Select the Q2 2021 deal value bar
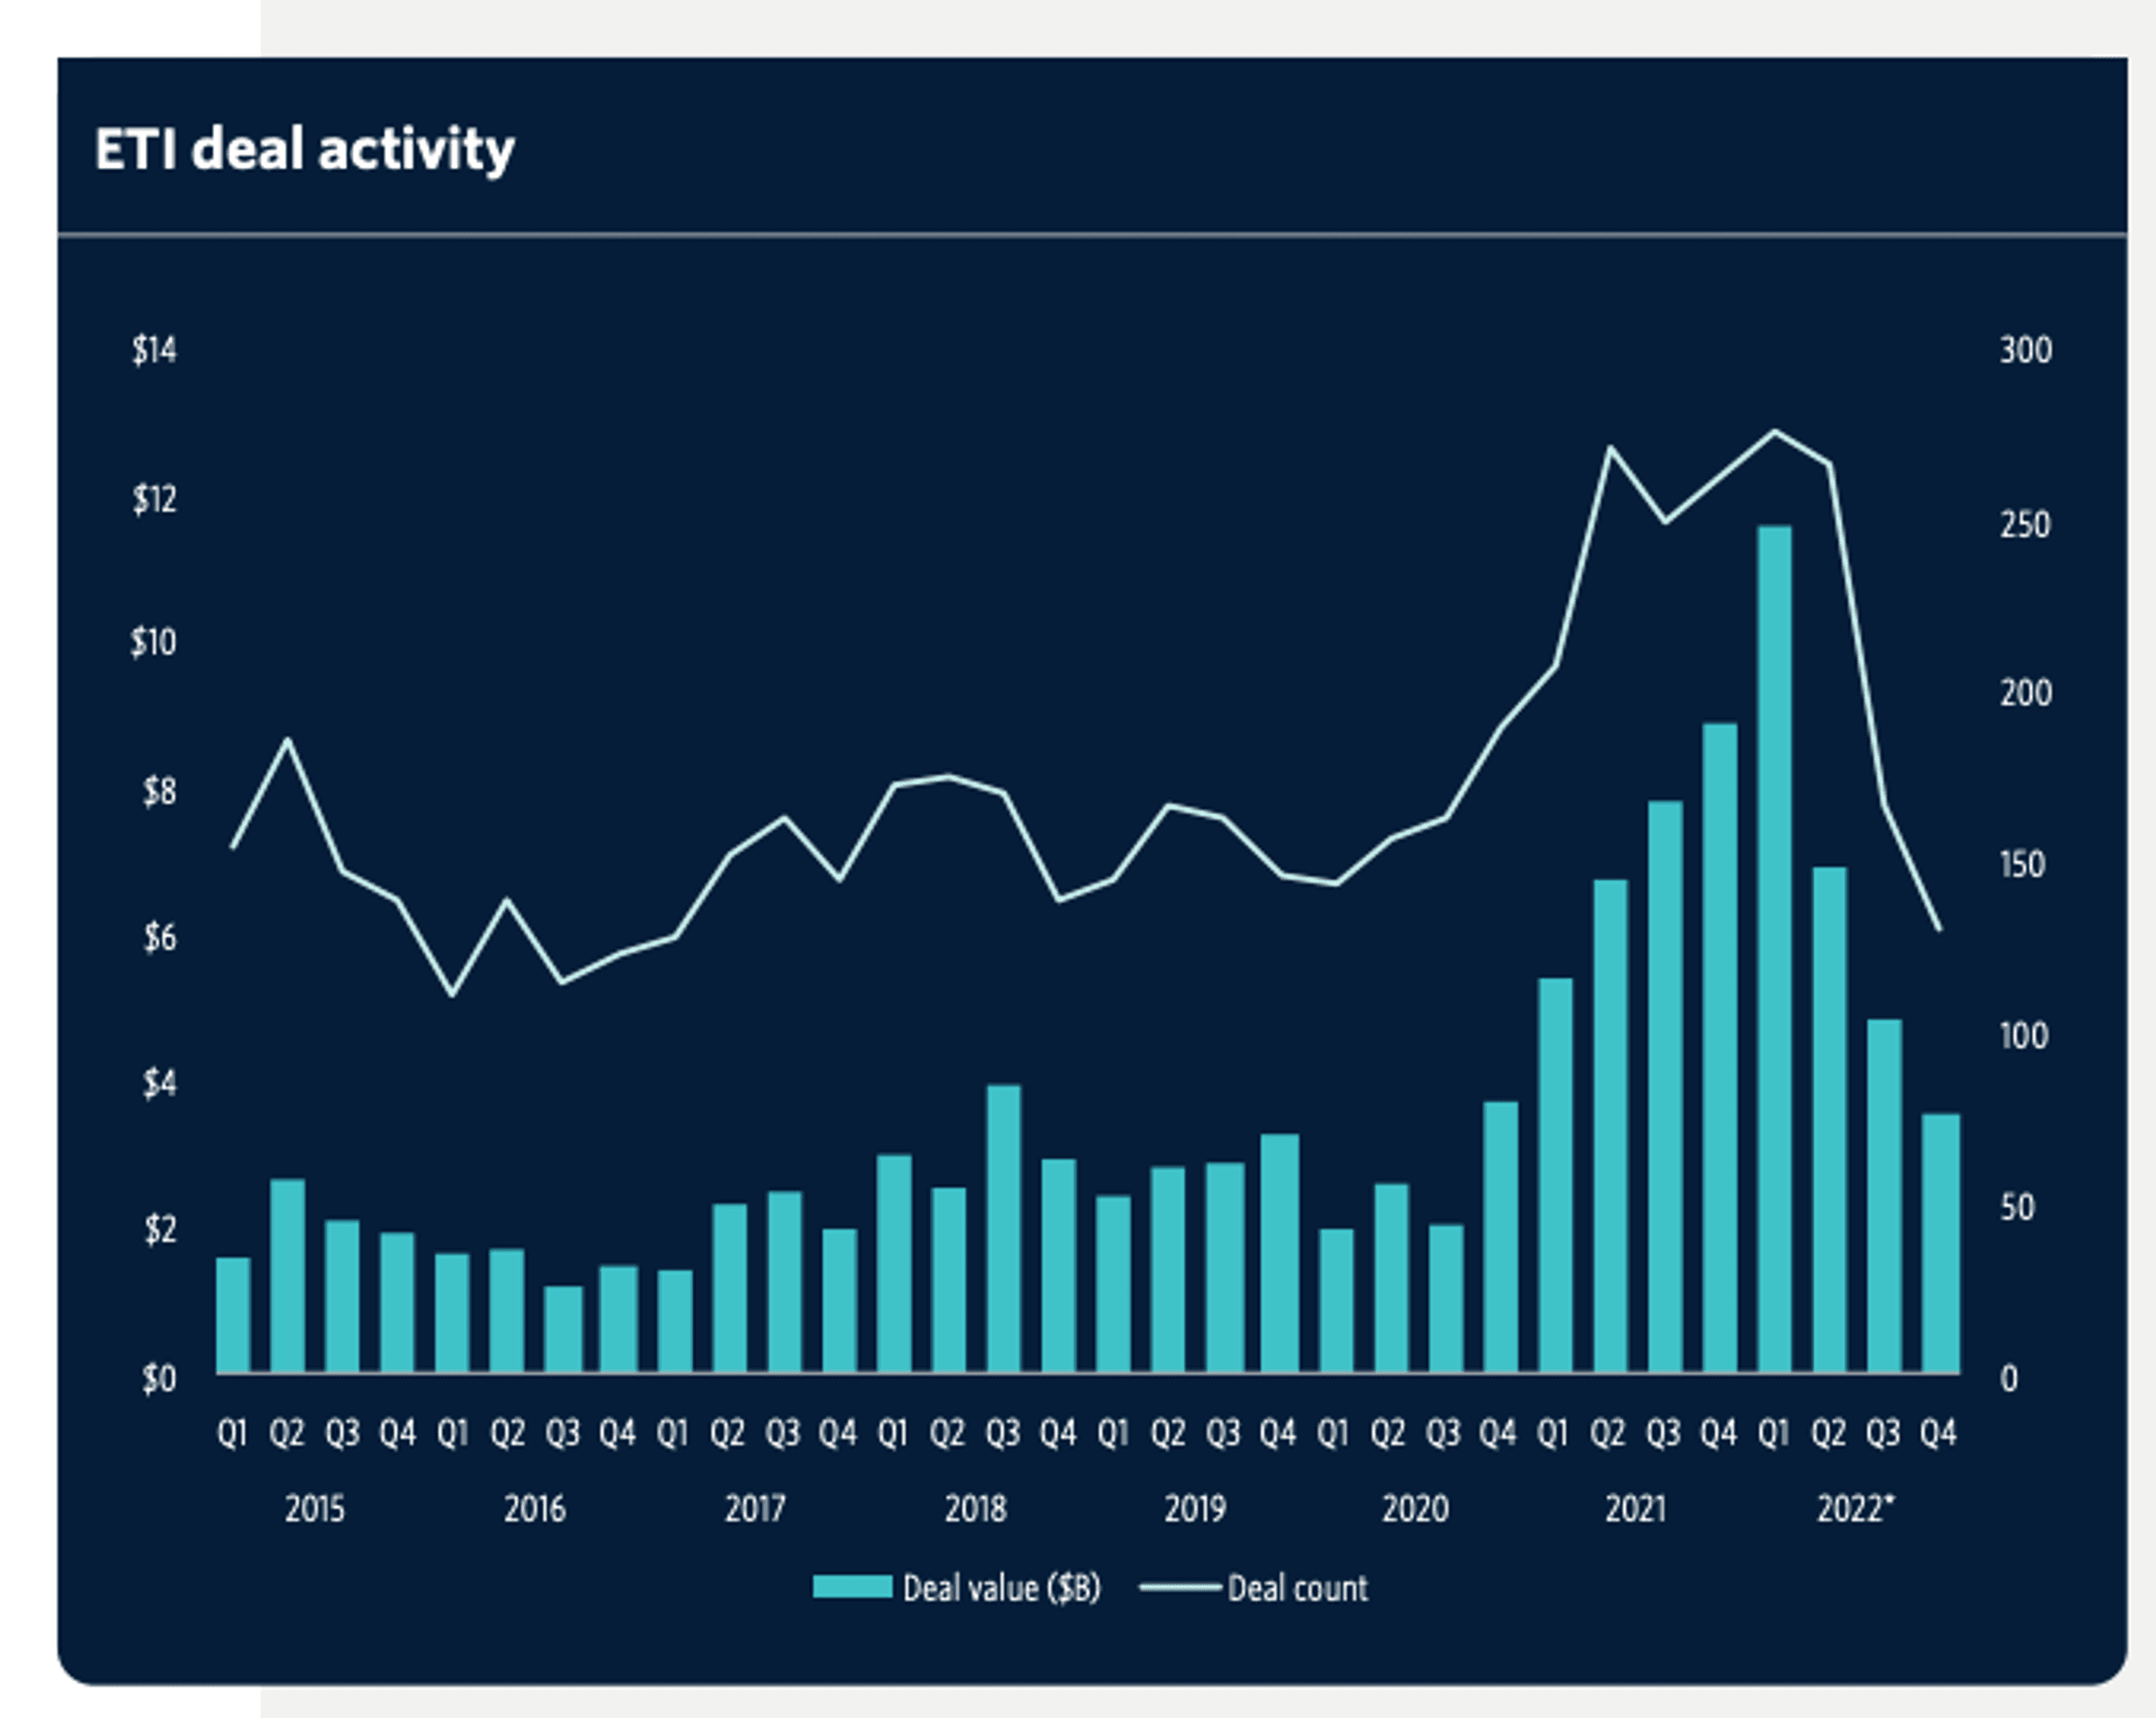2156x1718 pixels. [1610, 1126]
